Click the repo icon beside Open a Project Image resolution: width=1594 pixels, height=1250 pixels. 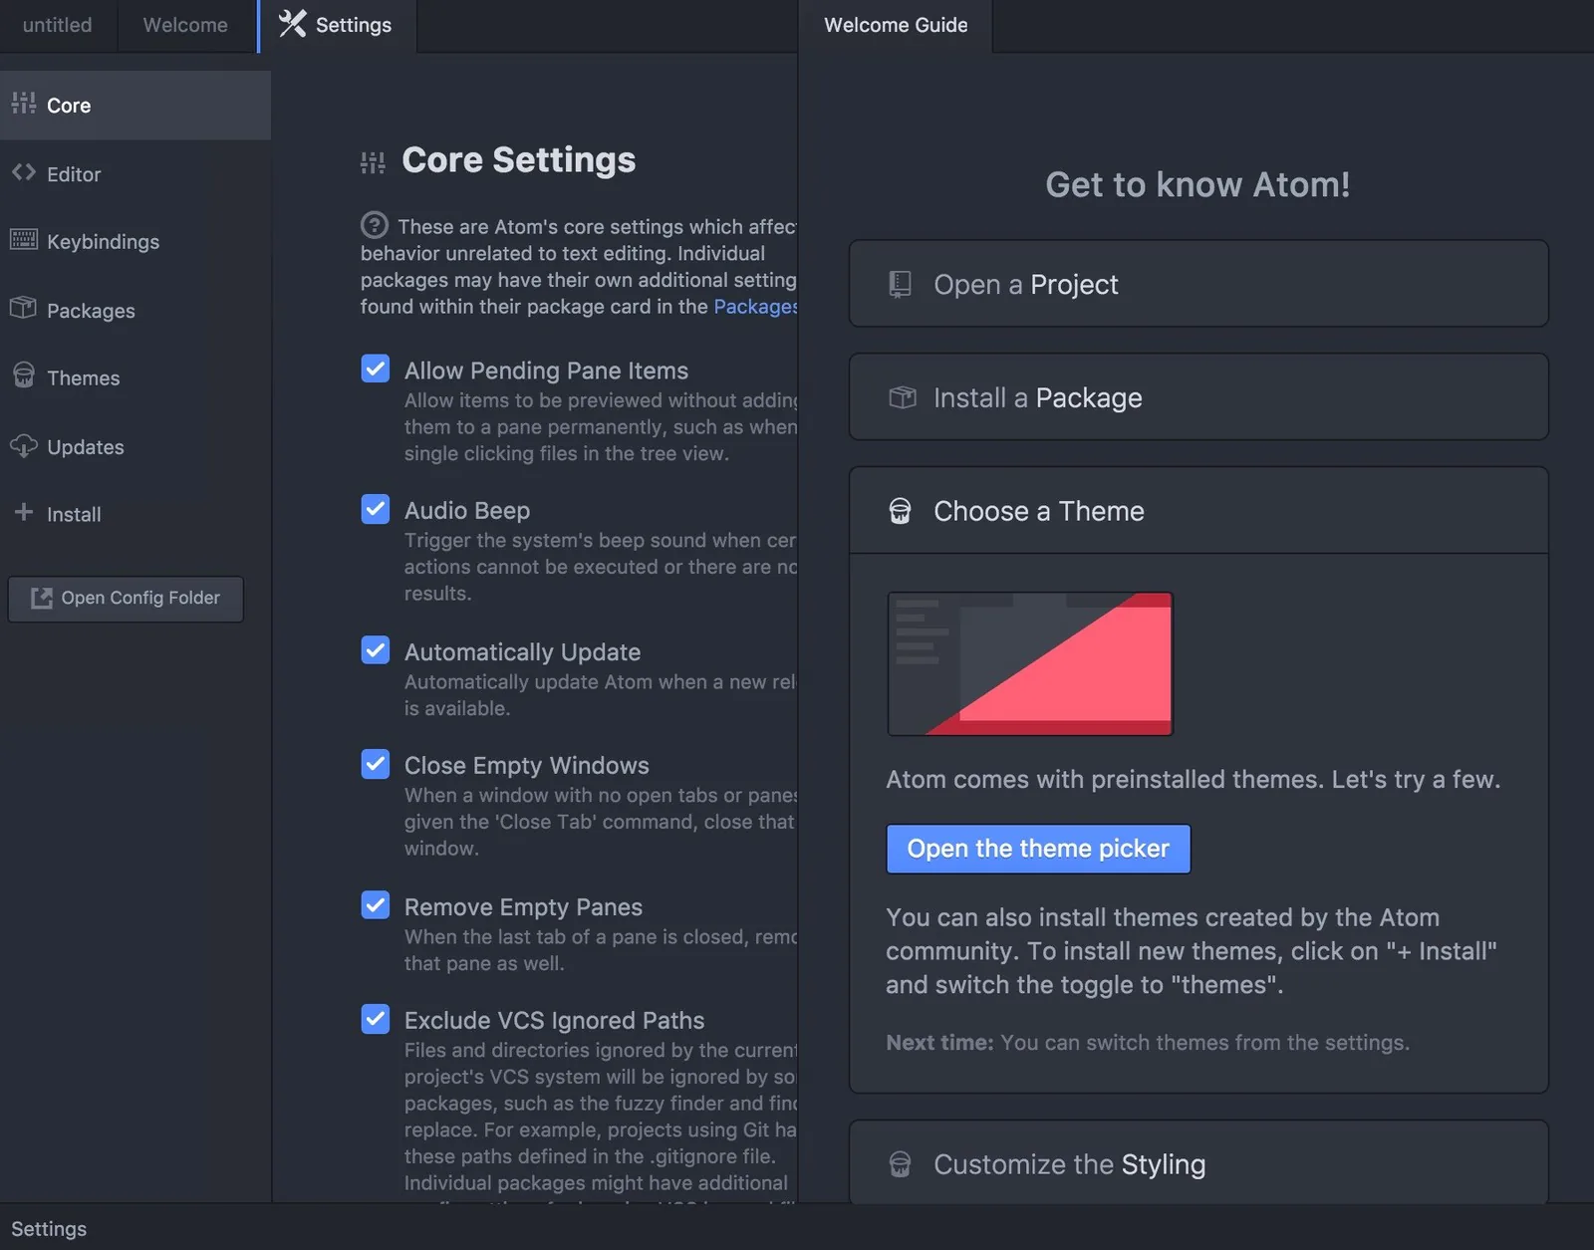[x=900, y=285]
